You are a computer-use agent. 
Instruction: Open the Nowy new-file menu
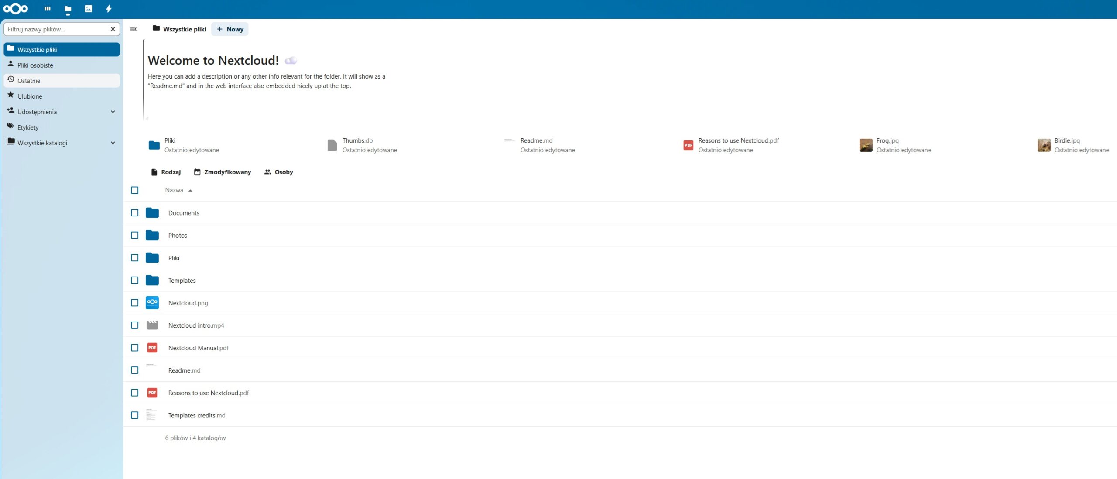(x=230, y=29)
